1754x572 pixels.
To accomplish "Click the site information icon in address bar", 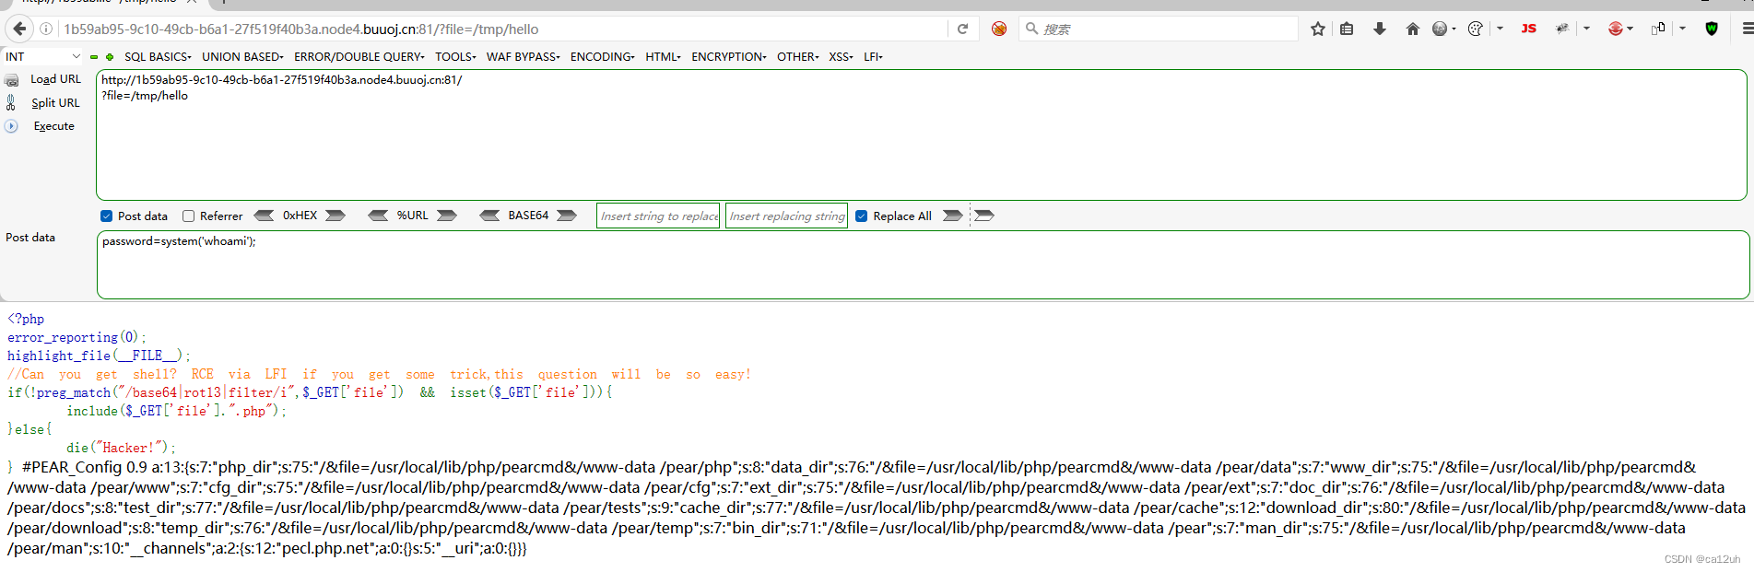I will 46,29.
